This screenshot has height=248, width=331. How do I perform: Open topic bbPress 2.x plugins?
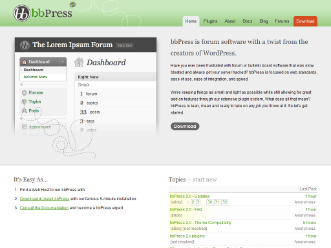coord(187,236)
